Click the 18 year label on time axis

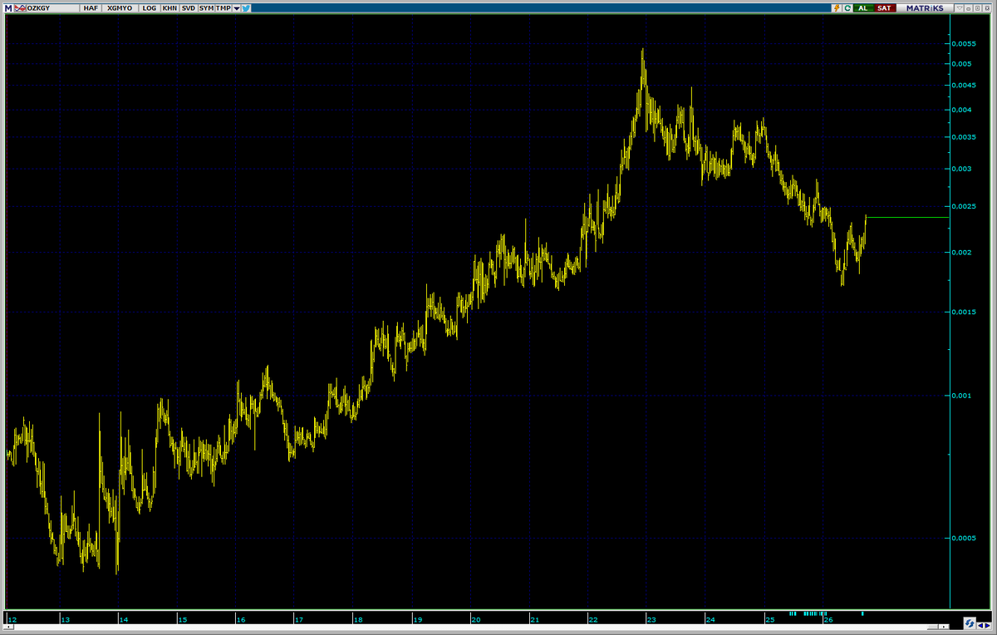click(x=358, y=620)
